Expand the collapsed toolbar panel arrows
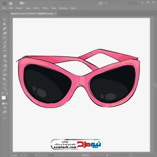 [x=3, y=12]
